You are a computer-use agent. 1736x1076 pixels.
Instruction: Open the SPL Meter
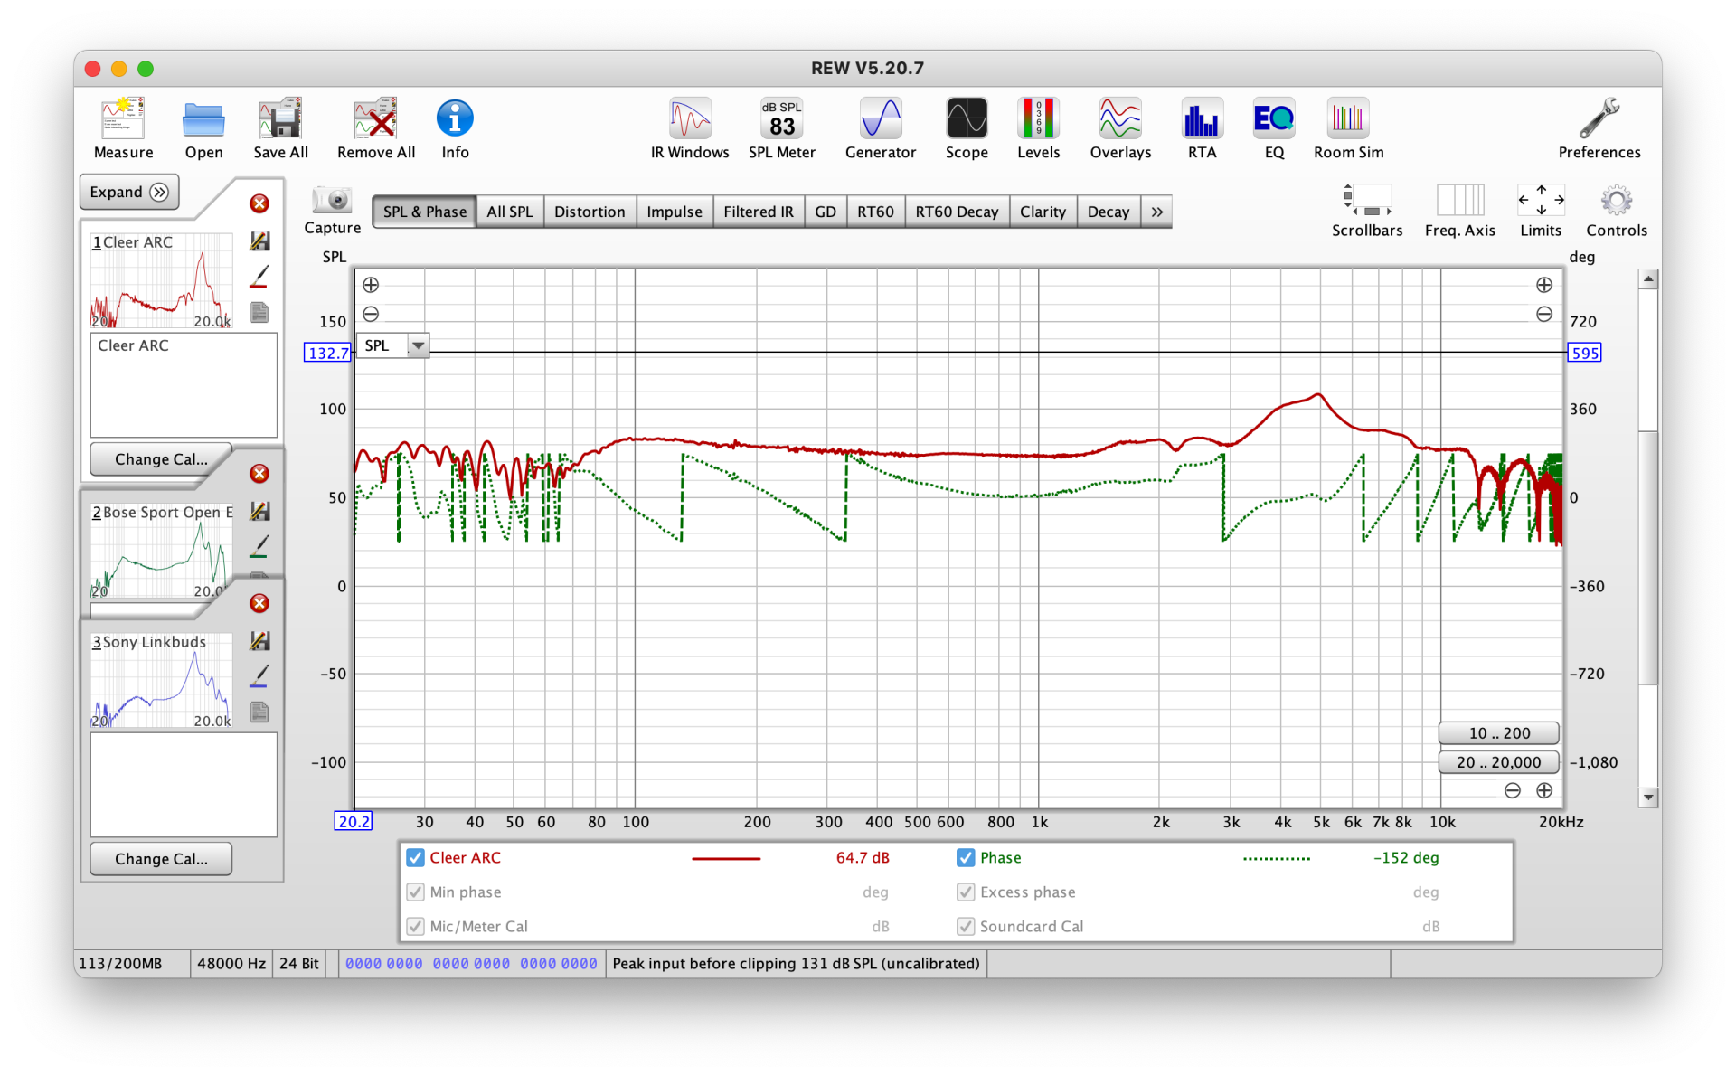(x=781, y=118)
